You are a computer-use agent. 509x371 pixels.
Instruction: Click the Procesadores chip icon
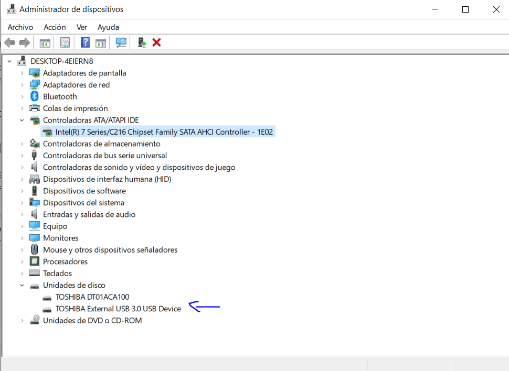[35, 261]
